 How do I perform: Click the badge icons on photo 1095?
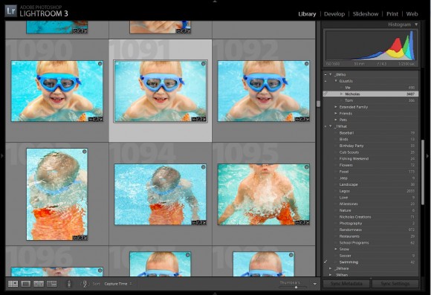tap(302, 222)
